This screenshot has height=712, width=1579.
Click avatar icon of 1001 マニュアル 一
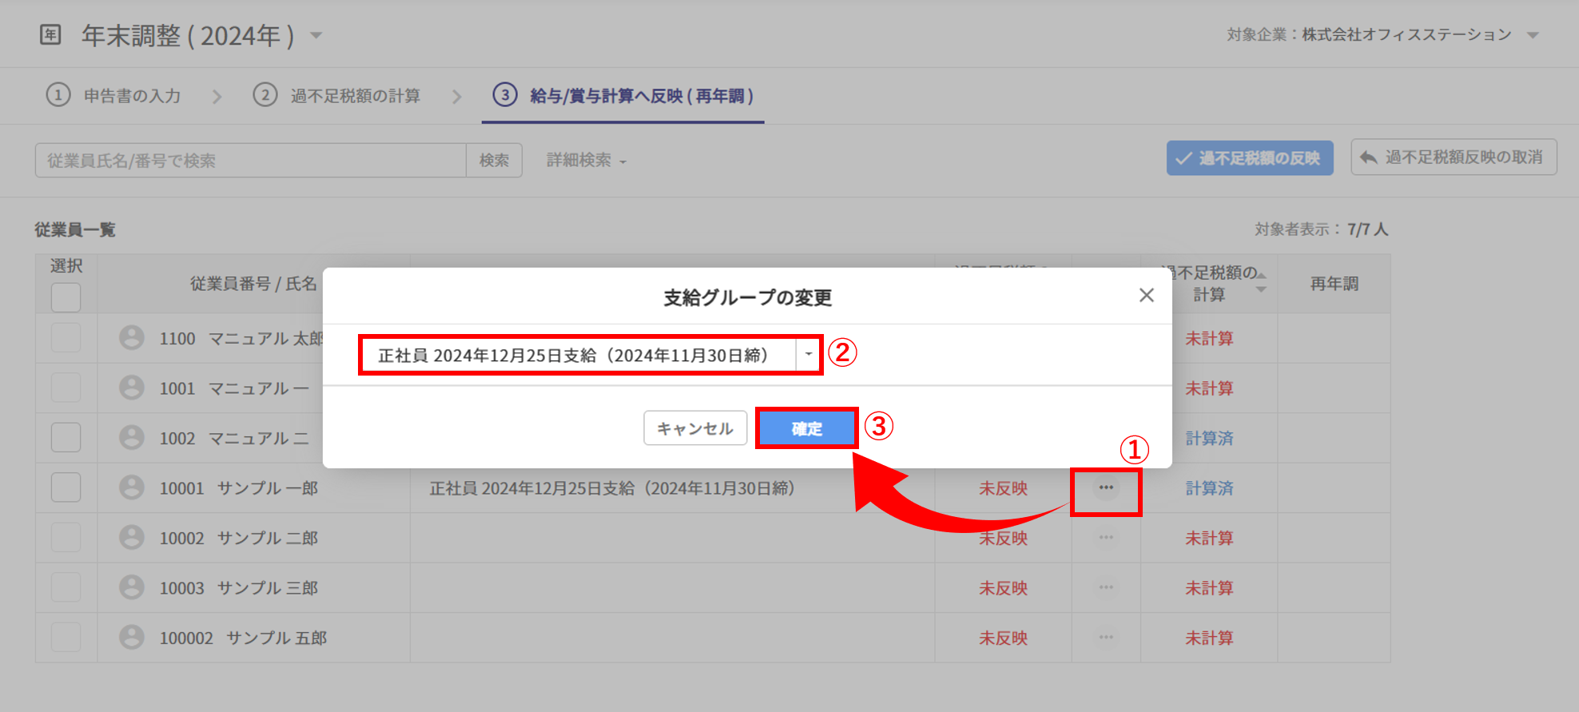click(132, 388)
